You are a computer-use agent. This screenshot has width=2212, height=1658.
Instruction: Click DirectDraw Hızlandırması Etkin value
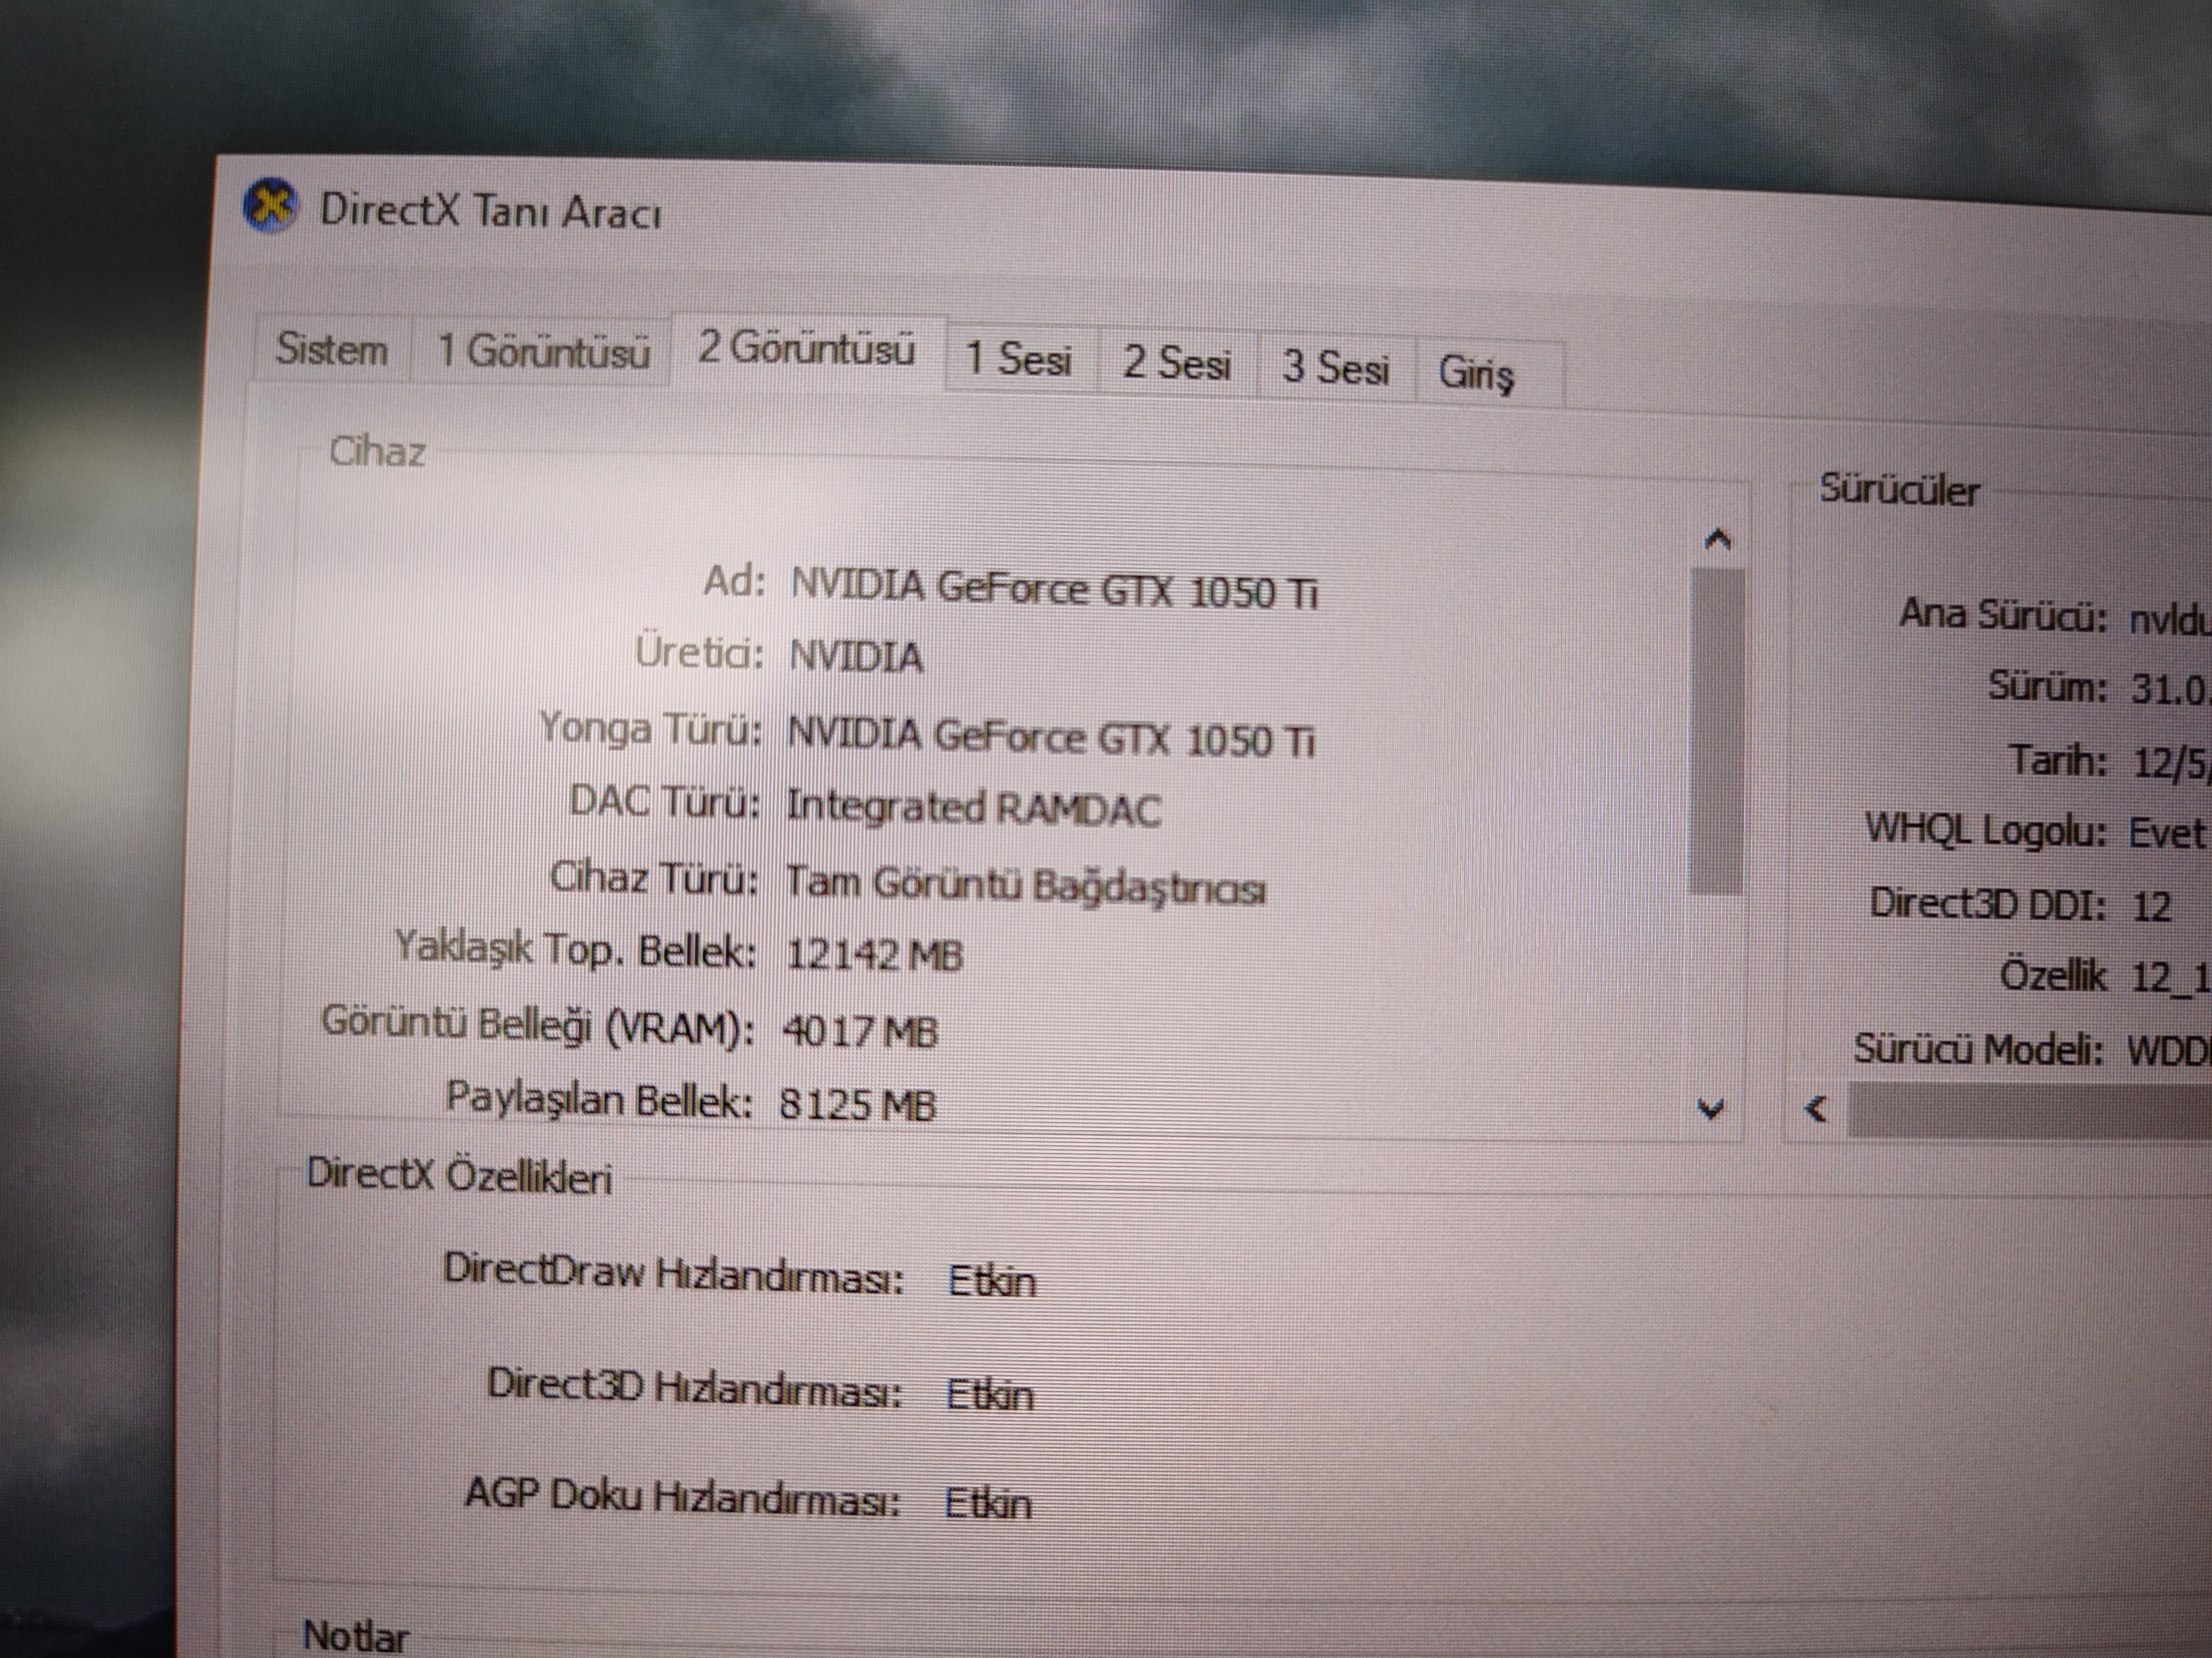(x=992, y=1281)
